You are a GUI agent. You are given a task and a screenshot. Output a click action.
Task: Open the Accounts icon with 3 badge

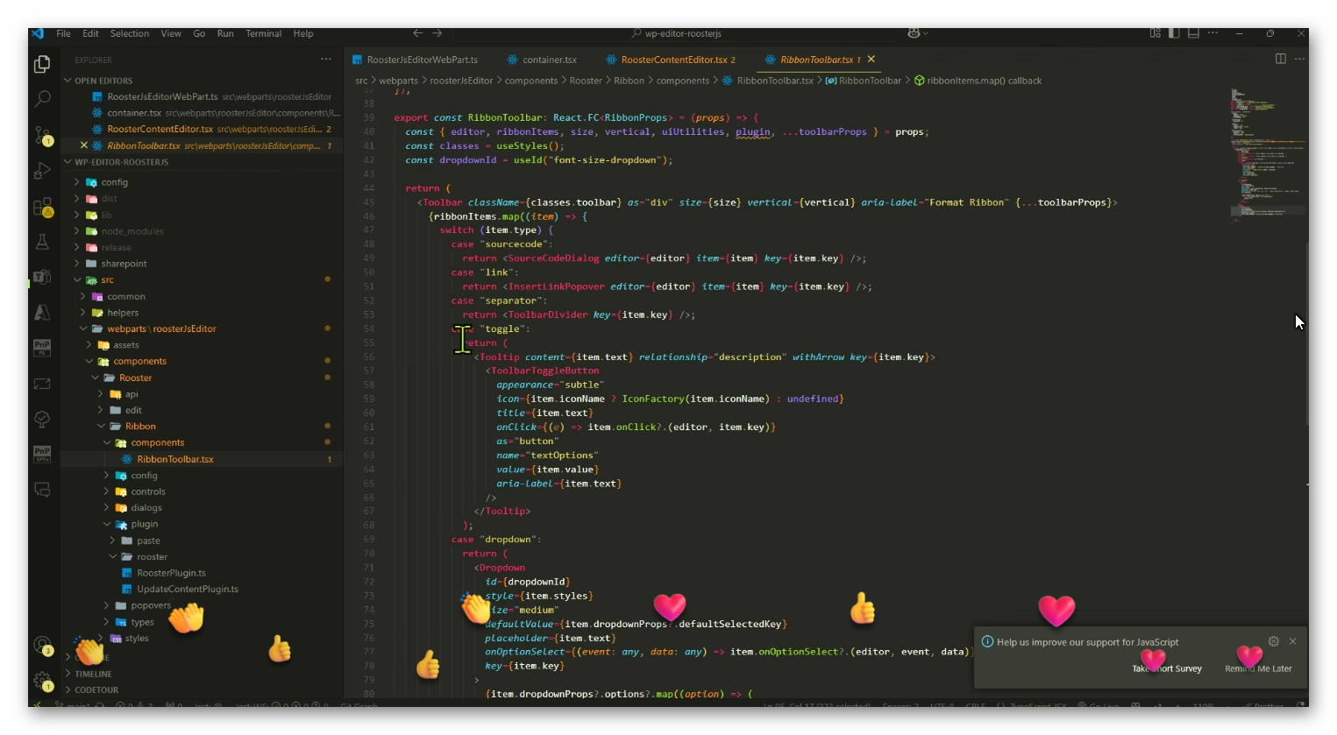pos(42,647)
